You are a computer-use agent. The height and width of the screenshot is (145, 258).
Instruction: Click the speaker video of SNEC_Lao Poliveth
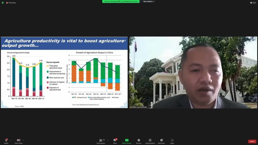(x=193, y=72)
